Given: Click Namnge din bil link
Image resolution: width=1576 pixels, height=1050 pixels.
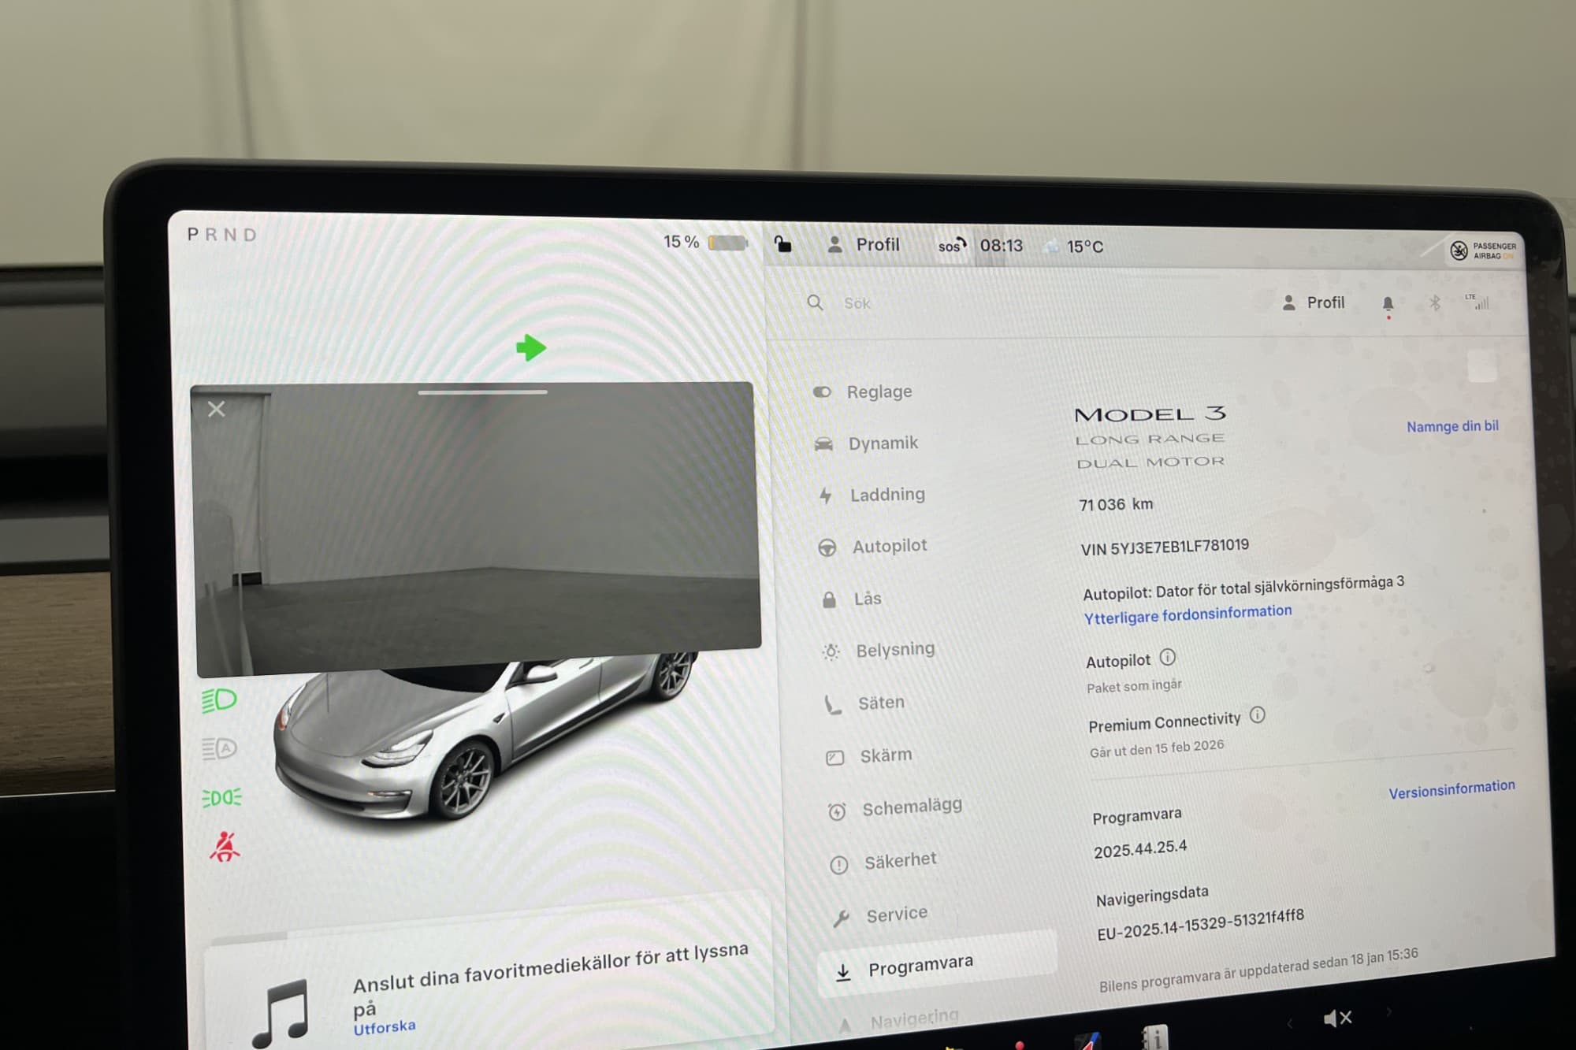Looking at the screenshot, I should tap(1452, 426).
